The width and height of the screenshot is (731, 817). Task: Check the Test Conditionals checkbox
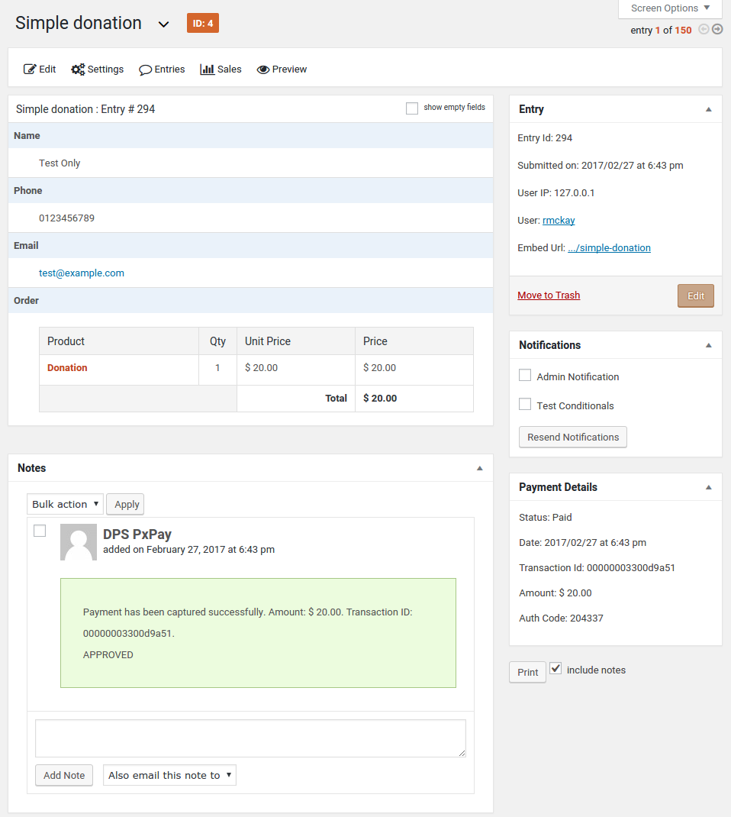click(x=525, y=405)
